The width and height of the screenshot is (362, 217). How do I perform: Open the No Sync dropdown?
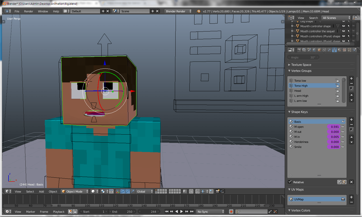[x=210, y=211]
